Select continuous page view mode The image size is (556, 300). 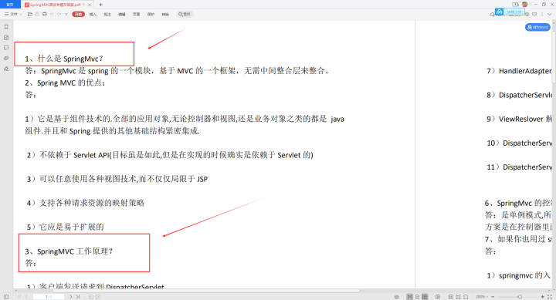click(409, 297)
